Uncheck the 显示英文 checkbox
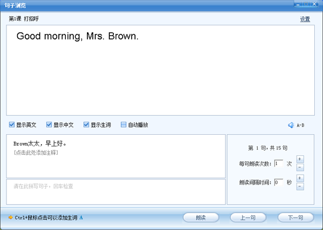The image size is (323, 230). point(12,125)
